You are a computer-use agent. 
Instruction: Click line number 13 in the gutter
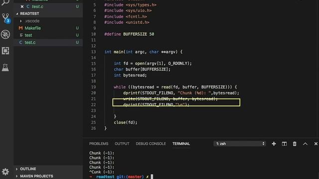[93, 52]
